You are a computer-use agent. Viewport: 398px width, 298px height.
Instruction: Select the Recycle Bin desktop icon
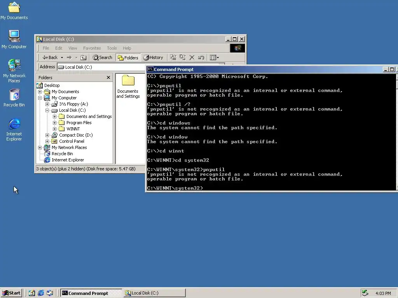[14, 98]
